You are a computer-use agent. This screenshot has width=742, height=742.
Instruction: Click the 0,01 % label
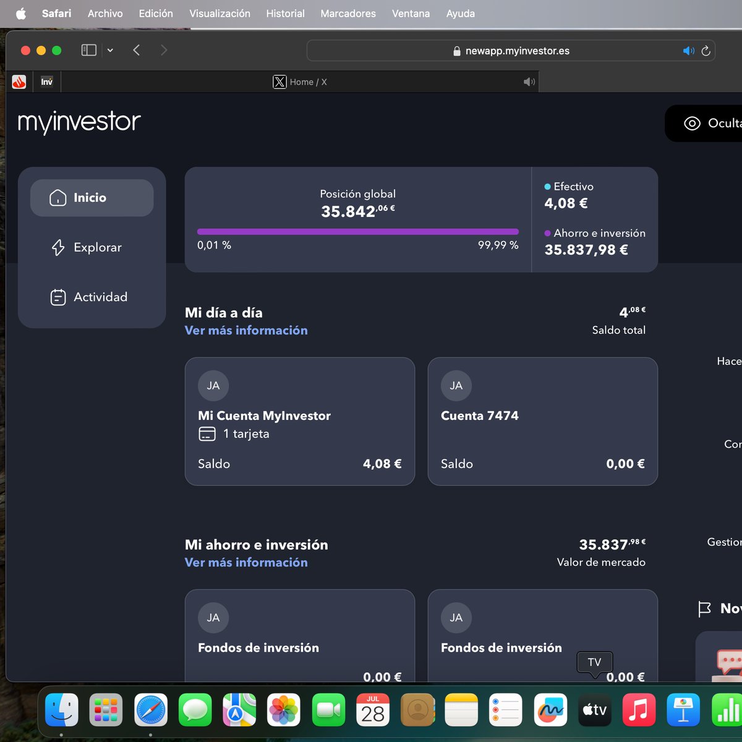click(x=214, y=245)
